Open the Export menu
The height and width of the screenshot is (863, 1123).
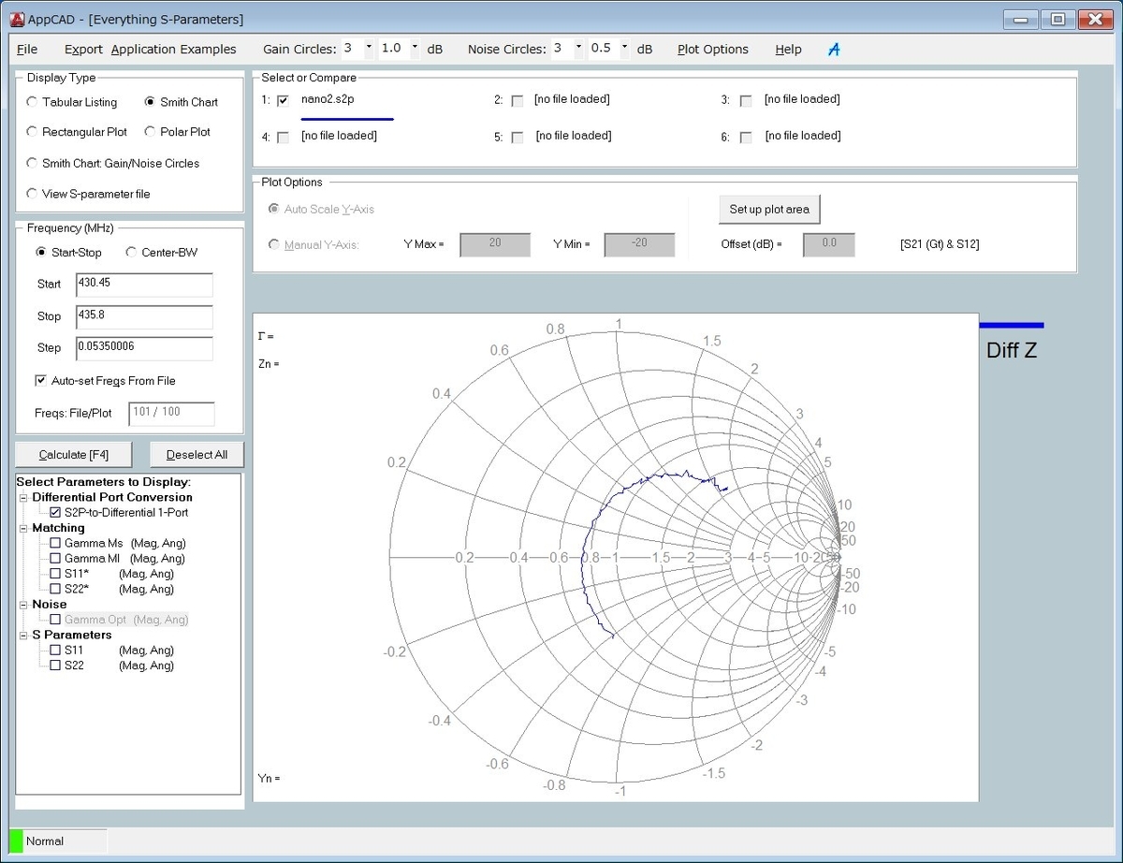pos(83,49)
